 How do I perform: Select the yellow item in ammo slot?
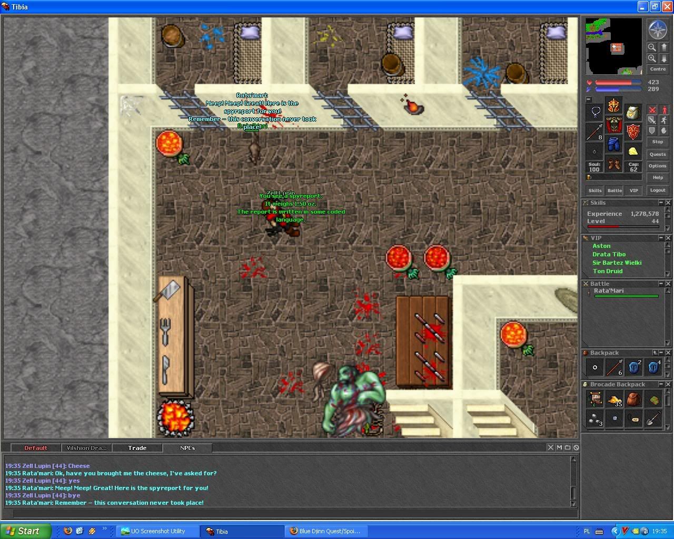click(633, 151)
